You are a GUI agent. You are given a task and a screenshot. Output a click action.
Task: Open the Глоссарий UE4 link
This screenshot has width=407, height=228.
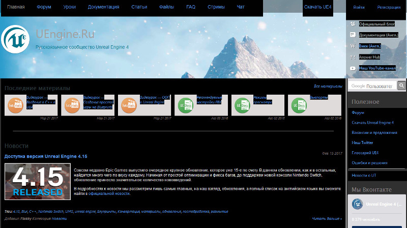pos(365,153)
